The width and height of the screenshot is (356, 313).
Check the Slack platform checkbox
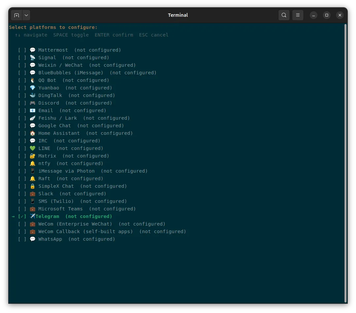(x=22, y=194)
